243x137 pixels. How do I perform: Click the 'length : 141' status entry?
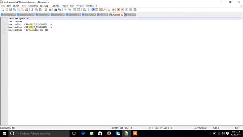tap(117, 128)
